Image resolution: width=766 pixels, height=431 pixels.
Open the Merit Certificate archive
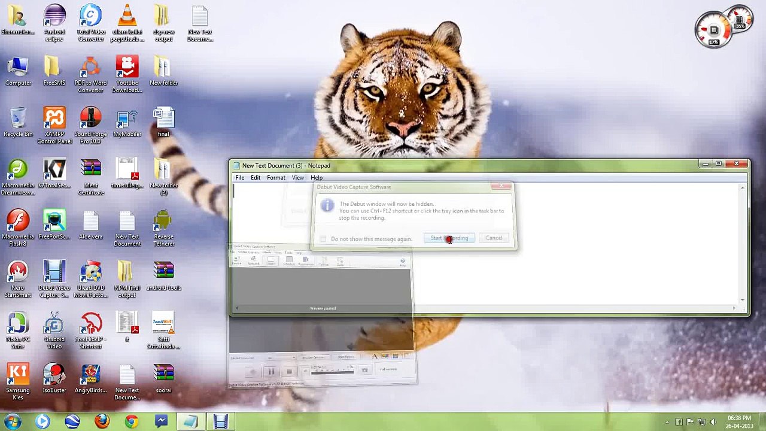pos(91,177)
